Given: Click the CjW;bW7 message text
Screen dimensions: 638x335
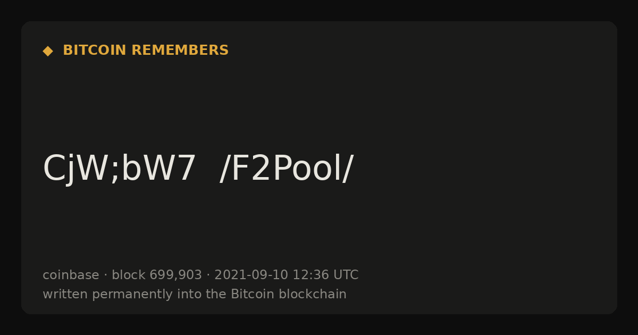Looking at the screenshot, I should tap(120, 170).
